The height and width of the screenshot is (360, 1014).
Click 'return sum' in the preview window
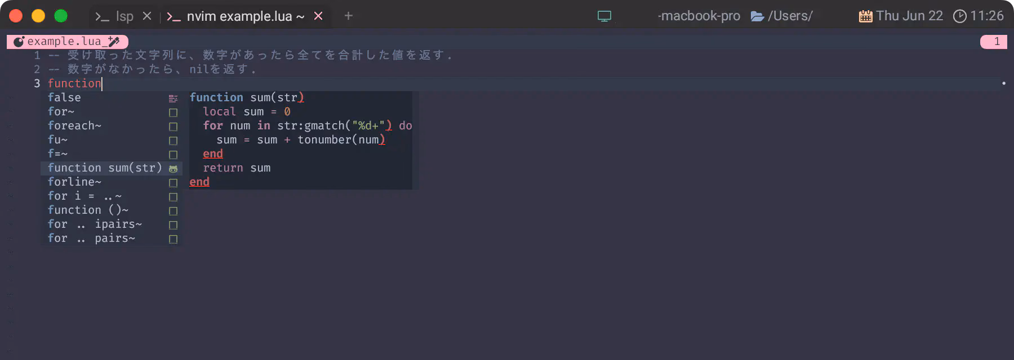tap(237, 168)
